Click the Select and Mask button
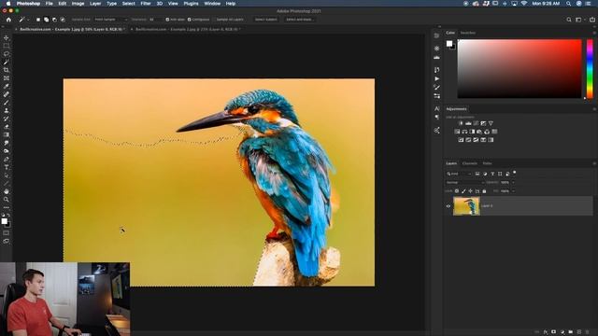 (x=299, y=20)
